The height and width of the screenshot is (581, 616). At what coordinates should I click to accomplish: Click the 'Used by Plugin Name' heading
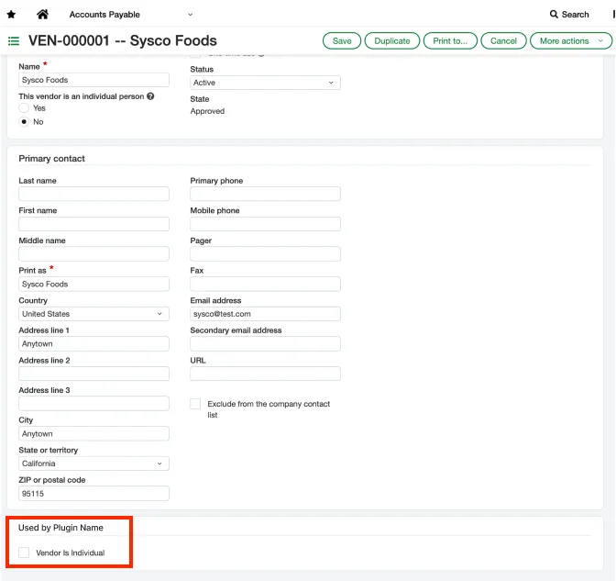pos(60,528)
